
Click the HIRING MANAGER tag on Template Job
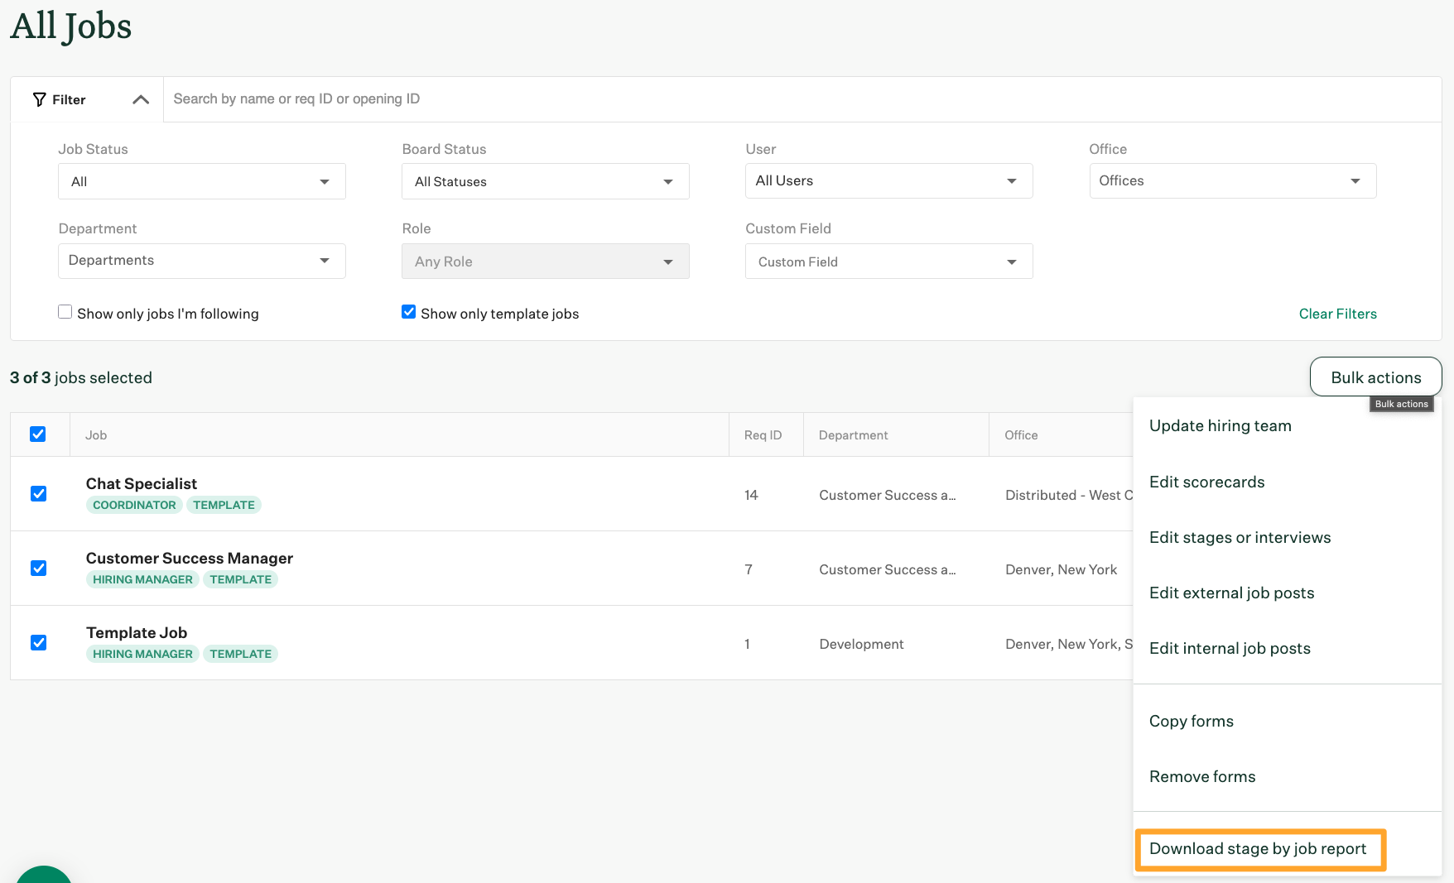[142, 654]
